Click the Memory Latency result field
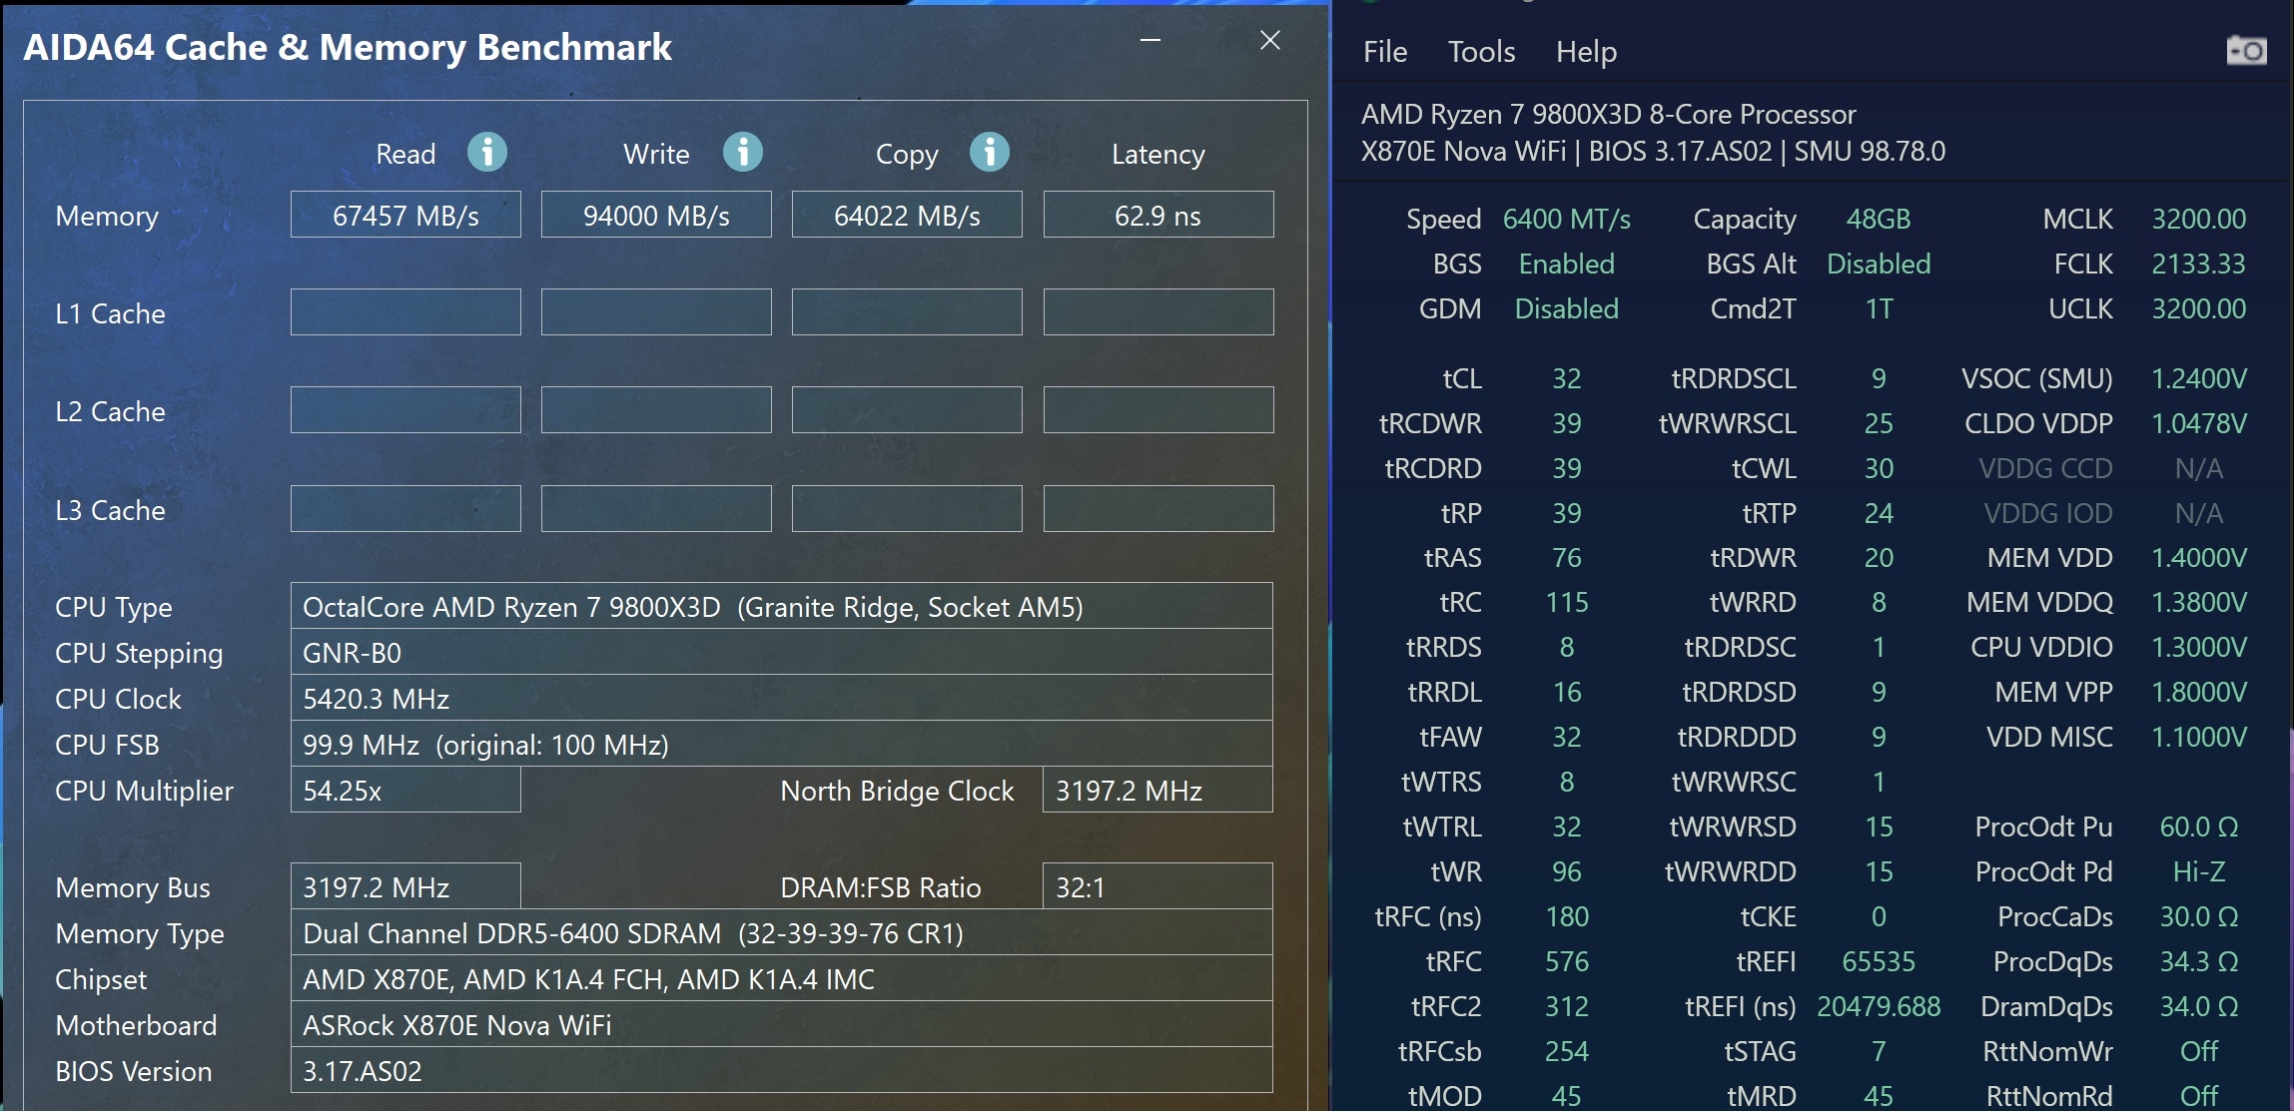Image resolution: width=2294 pixels, height=1112 pixels. click(1158, 216)
